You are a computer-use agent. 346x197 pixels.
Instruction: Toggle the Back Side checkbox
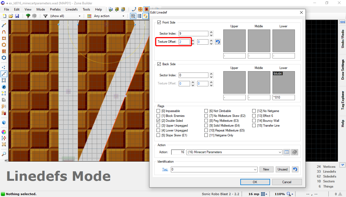coord(159,64)
